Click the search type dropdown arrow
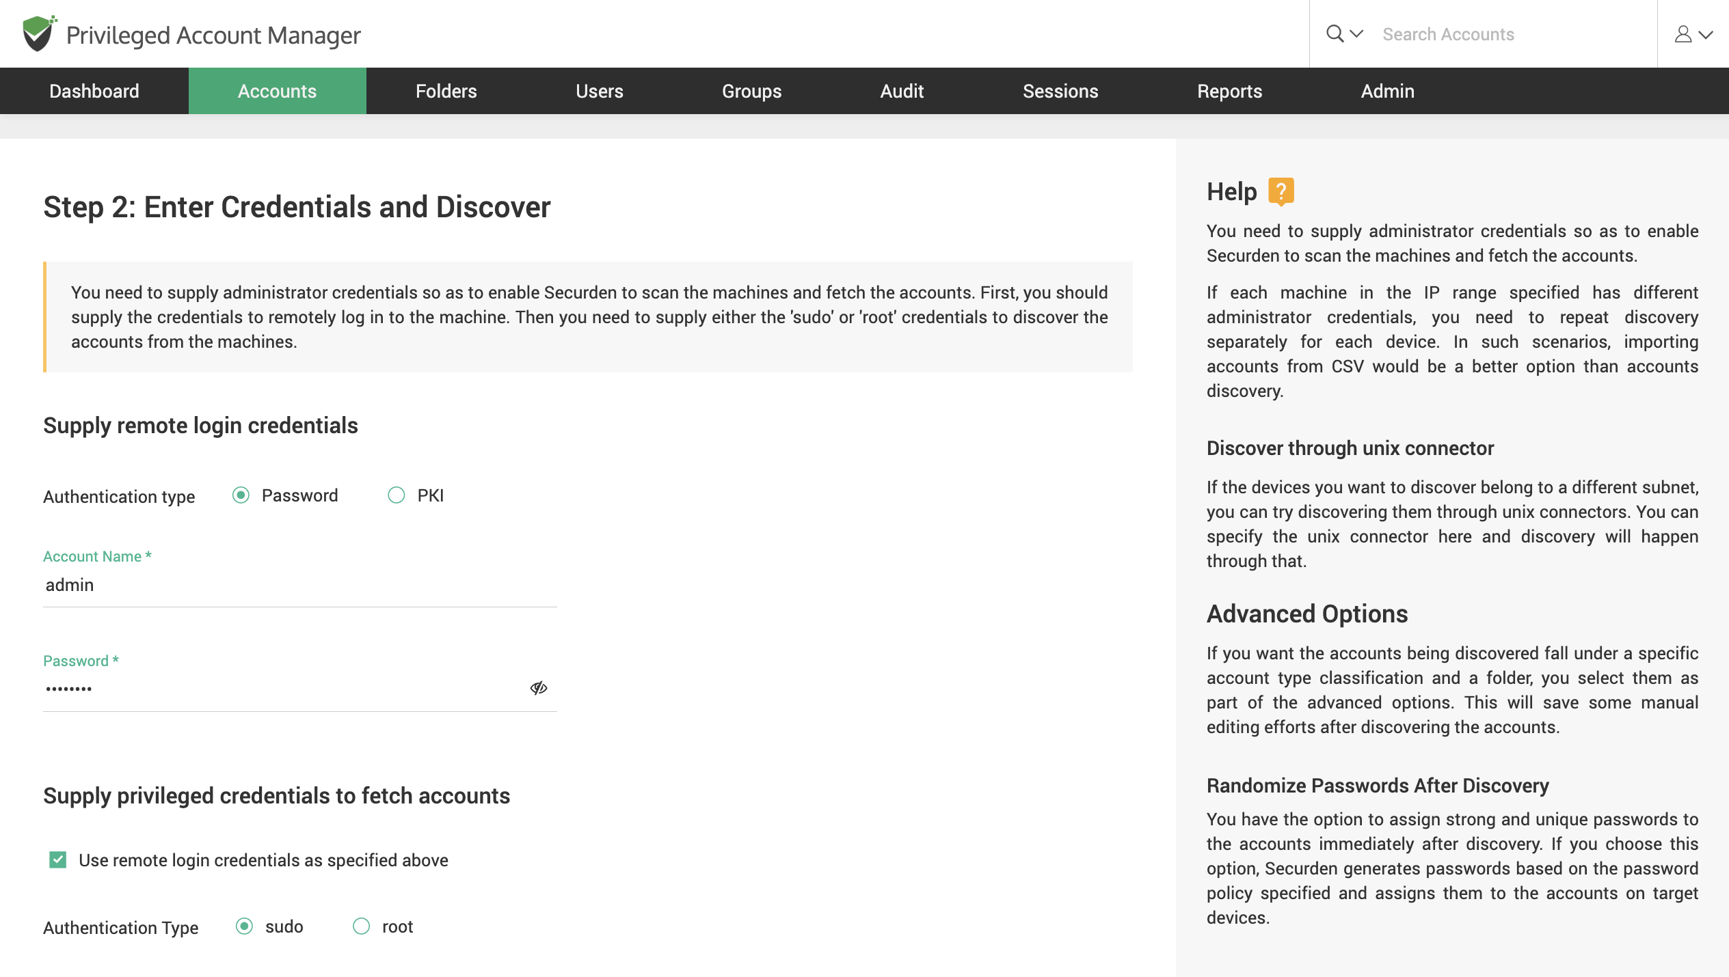The width and height of the screenshot is (1729, 977). tap(1355, 33)
